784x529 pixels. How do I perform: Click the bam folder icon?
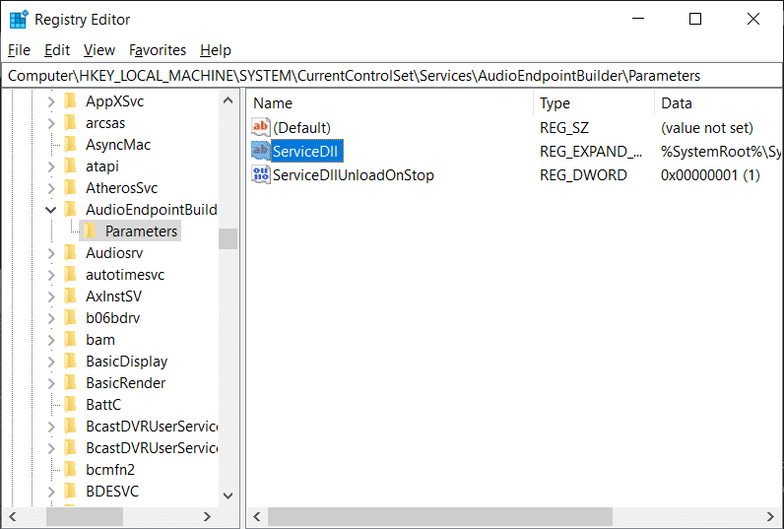pos(71,339)
